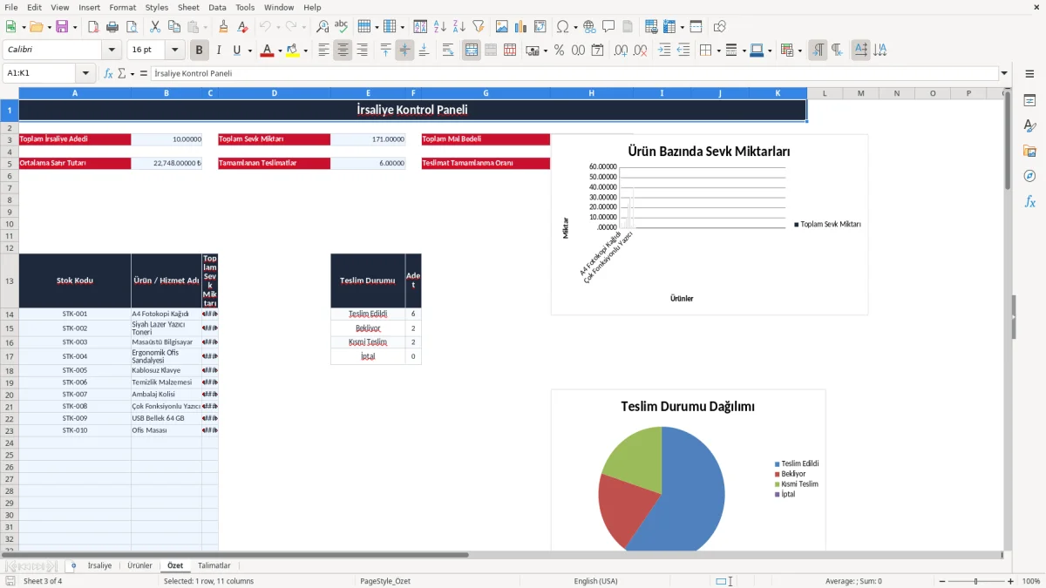1046x588 pixels.
Task: Switch to the İrsaliye sheet tab
Action: pyautogui.click(x=99, y=566)
